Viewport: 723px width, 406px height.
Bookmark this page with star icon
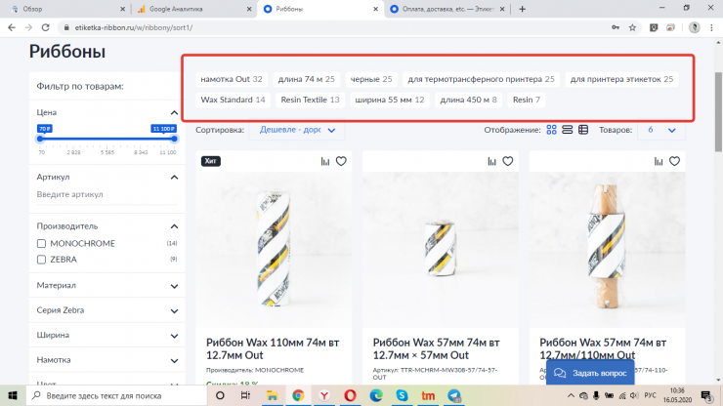tap(633, 27)
